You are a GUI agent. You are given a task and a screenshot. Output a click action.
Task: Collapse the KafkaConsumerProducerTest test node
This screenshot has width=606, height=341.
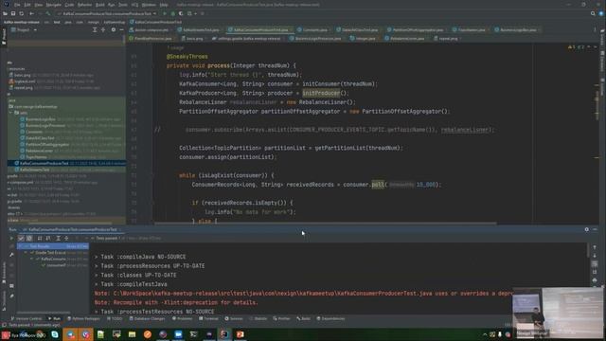point(32,259)
